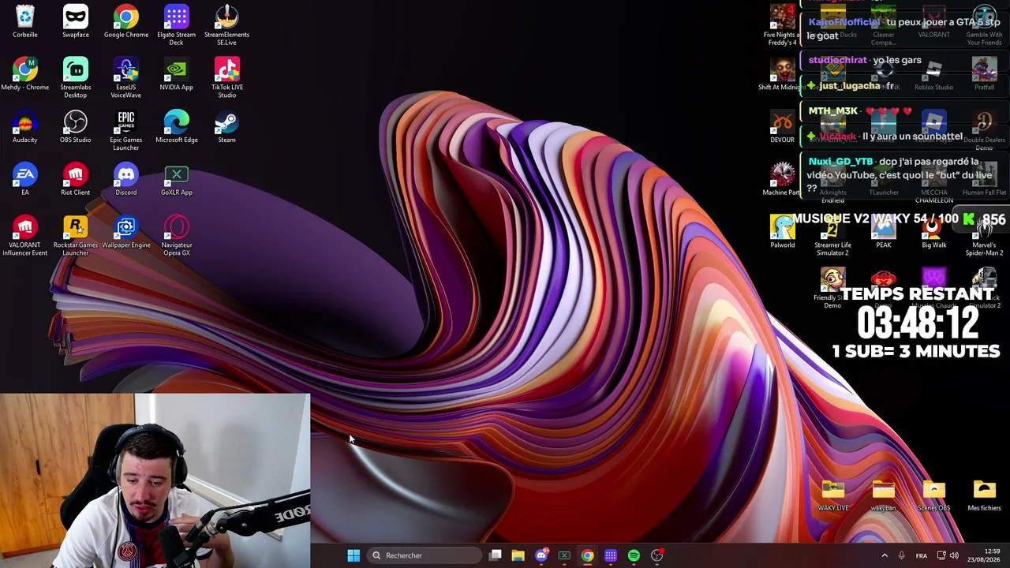Launch Palworld from the desktop

tap(782, 232)
